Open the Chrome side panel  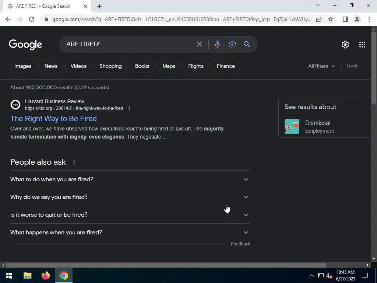click(x=345, y=19)
